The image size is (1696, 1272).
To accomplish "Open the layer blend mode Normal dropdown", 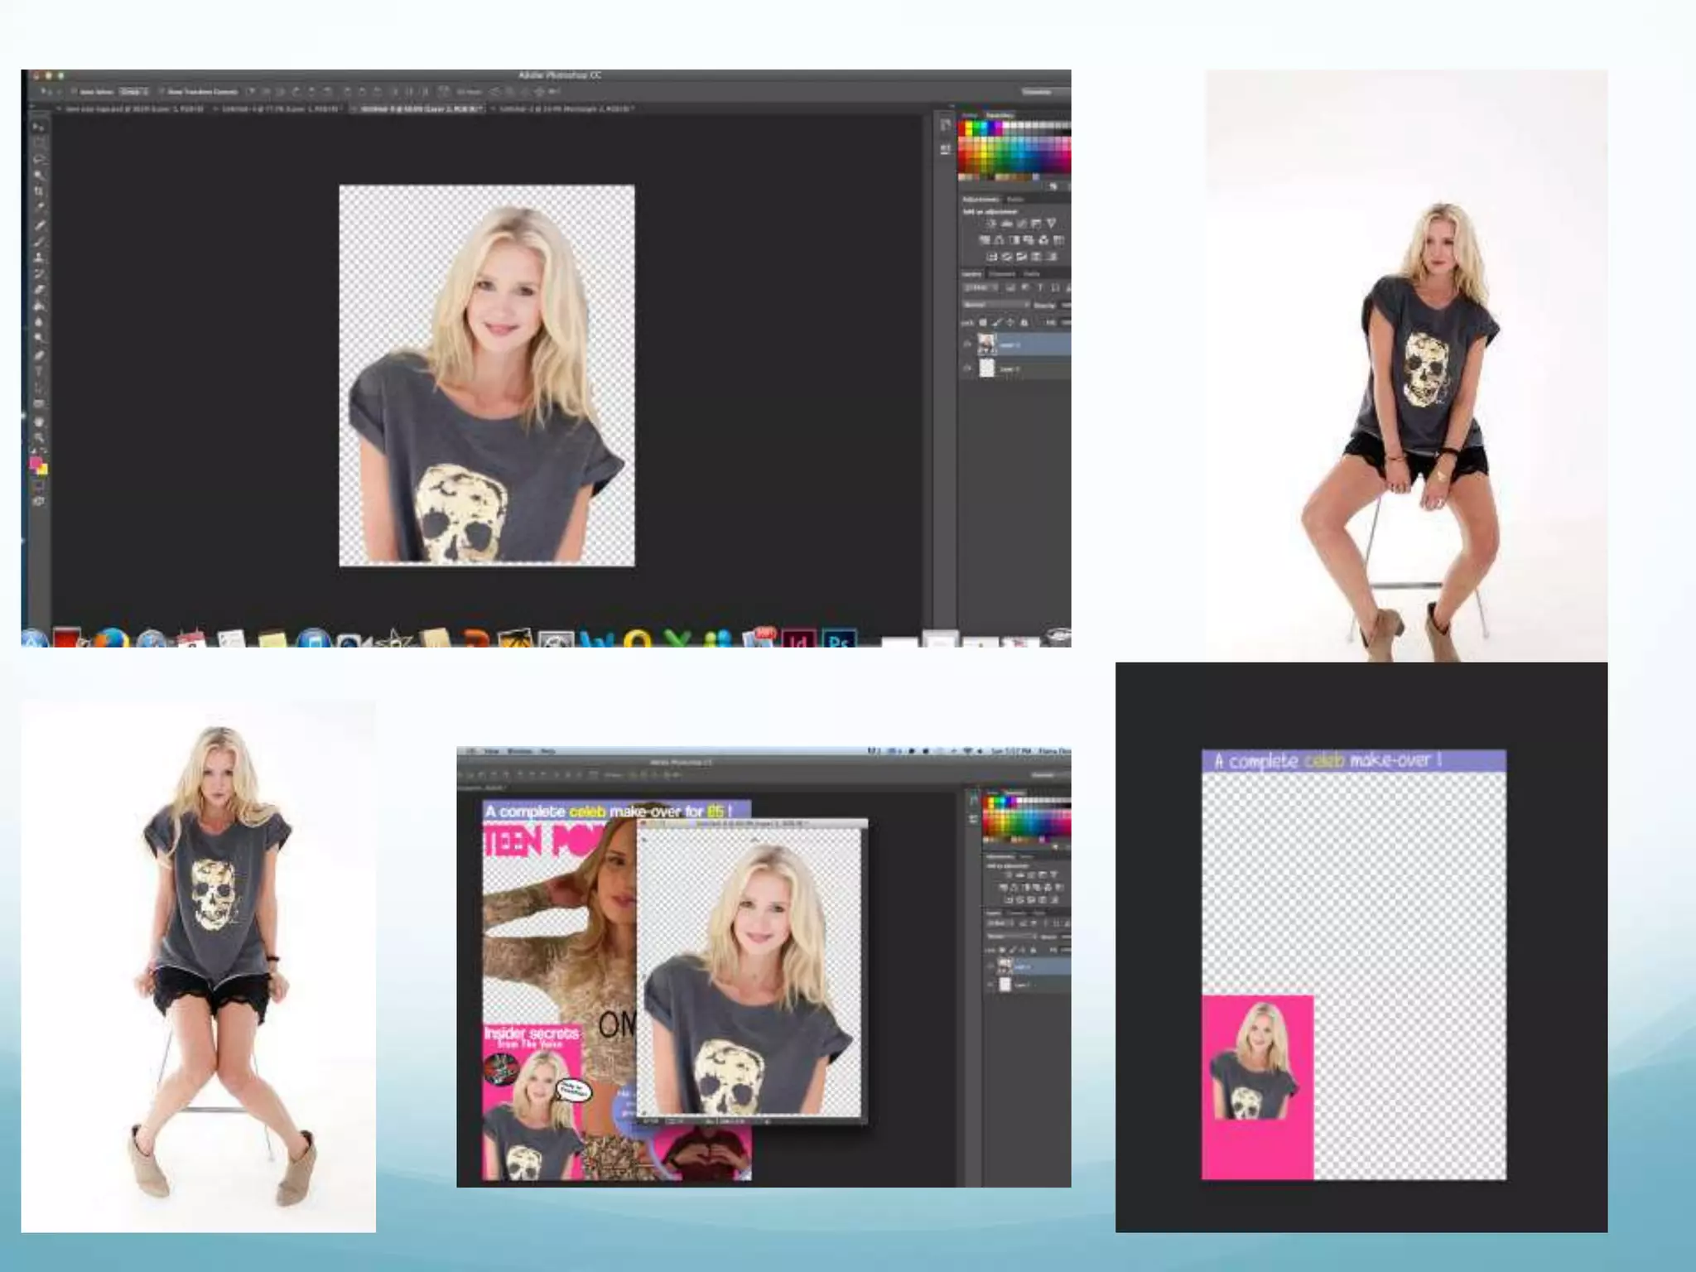I will pyautogui.click(x=995, y=305).
